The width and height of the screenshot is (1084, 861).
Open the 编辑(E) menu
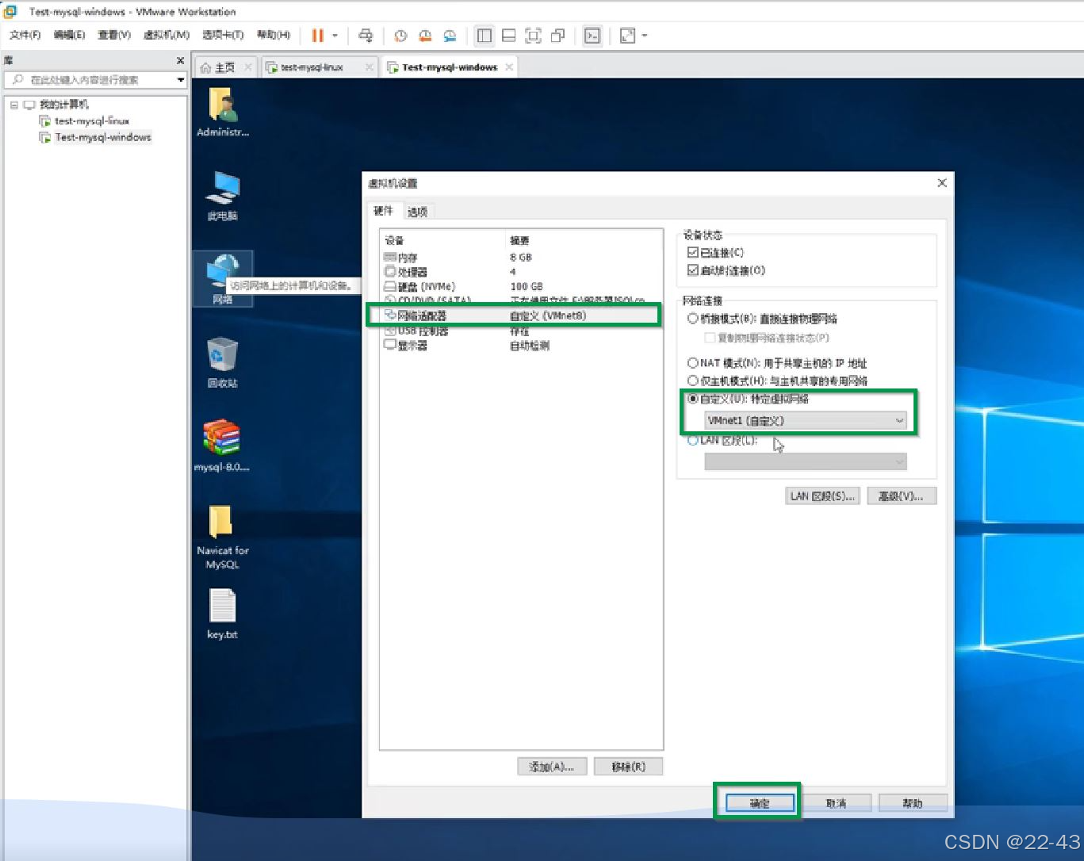[70, 35]
